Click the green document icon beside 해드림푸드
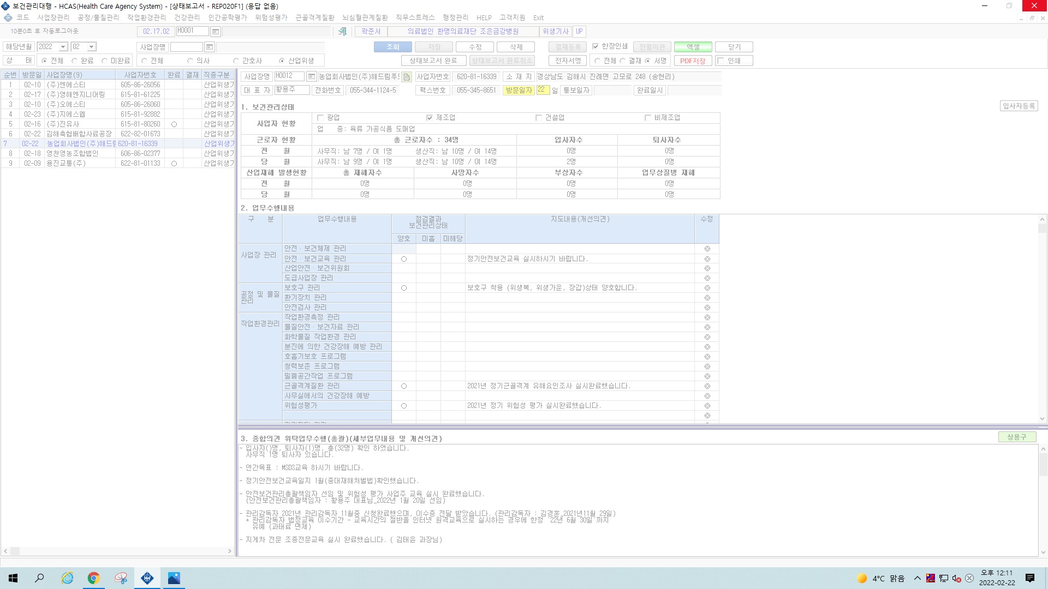The image size is (1048, 589). (x=407, y=77)
